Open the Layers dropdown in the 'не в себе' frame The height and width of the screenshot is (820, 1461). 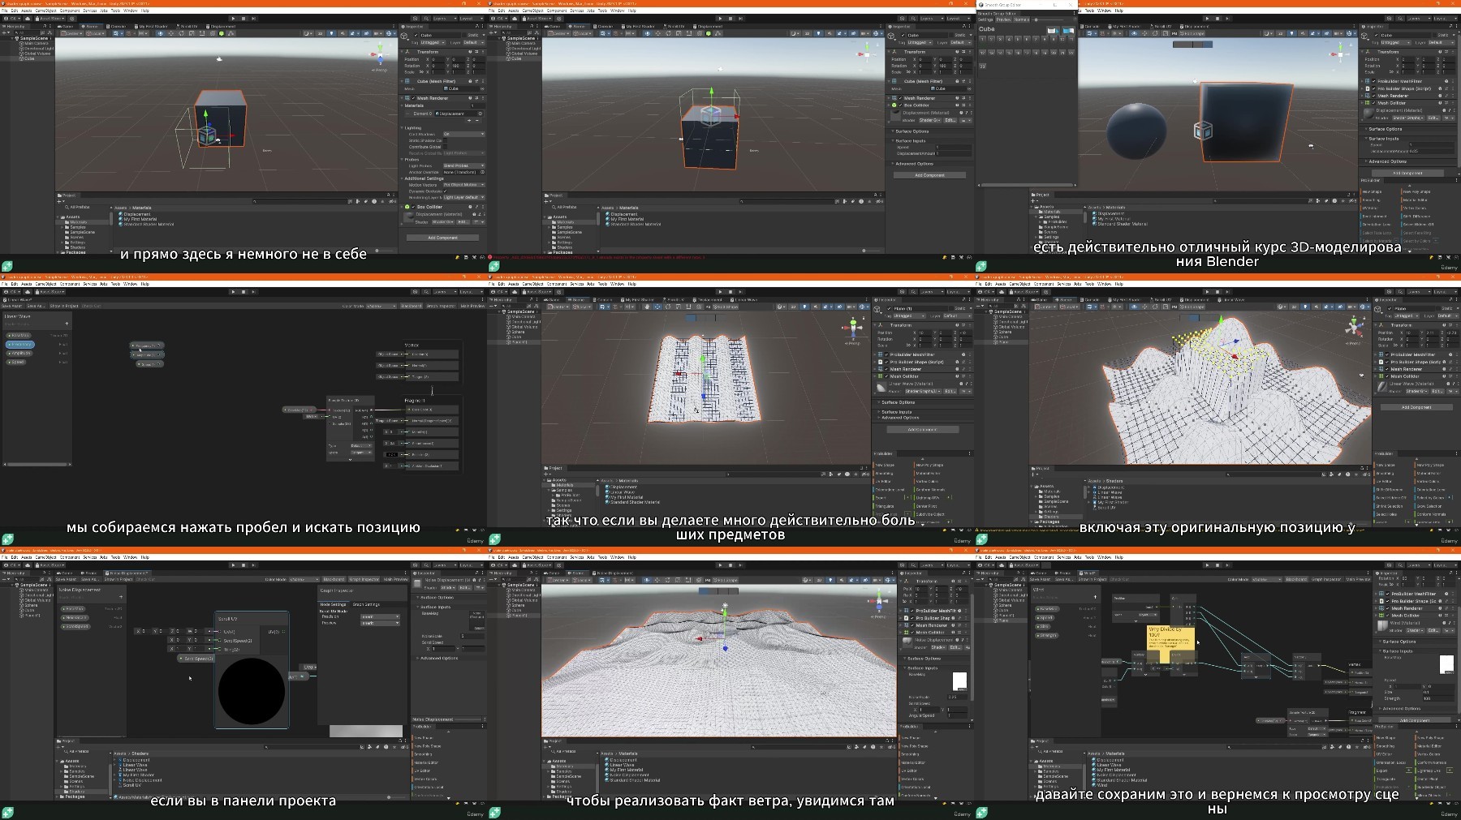pyautogui.click(x=445, y=19)
